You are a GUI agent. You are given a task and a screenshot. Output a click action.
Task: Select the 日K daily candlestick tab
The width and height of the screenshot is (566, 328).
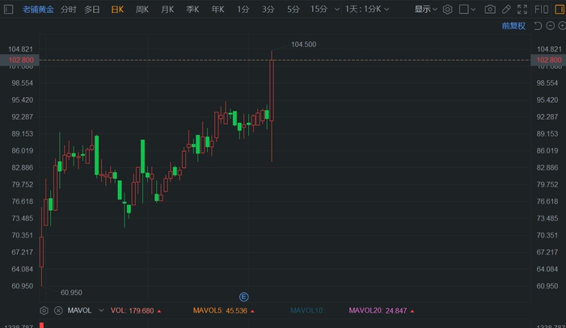click(117, 10)
